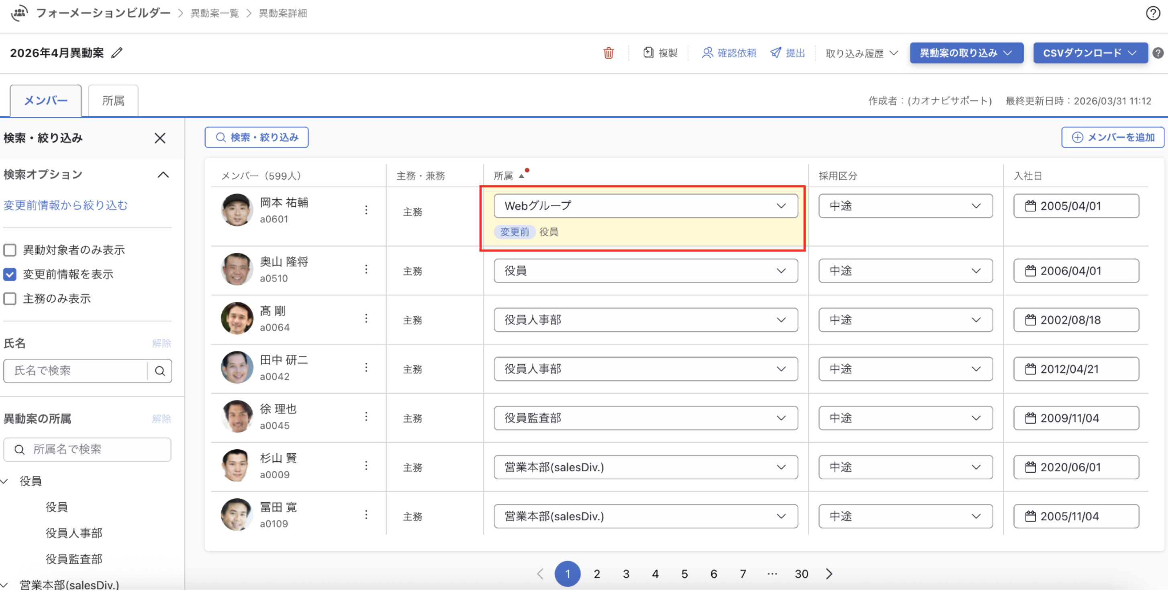This screenshot has width=1168, height=593.
Task: Go to pagination page 3
Action: click(626, 574)
